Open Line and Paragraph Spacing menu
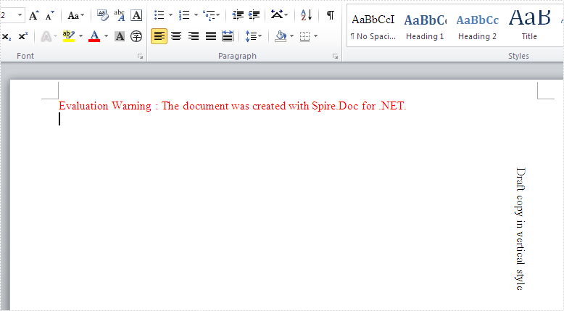This screenshot has height=311, width=564. (253, 36)
